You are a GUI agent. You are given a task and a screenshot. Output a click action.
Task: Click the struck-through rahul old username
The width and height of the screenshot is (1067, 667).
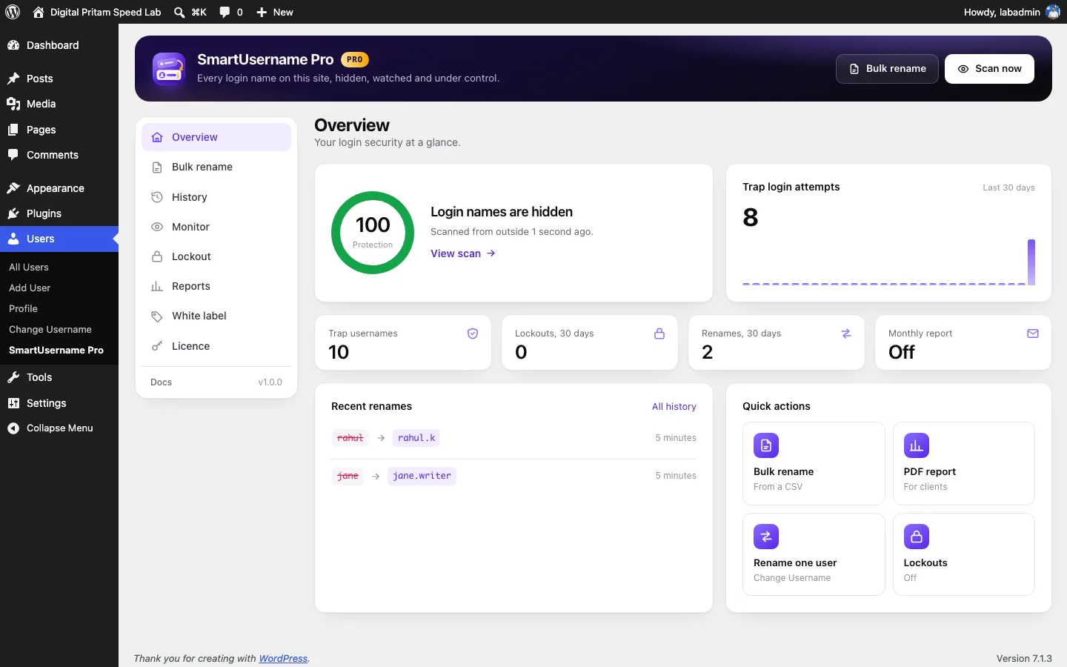tap(350, 438)
